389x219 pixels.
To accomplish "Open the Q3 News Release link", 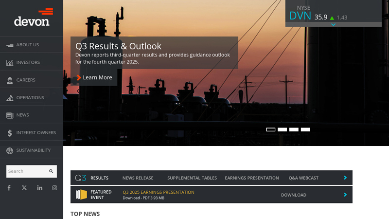I will 138,178.
